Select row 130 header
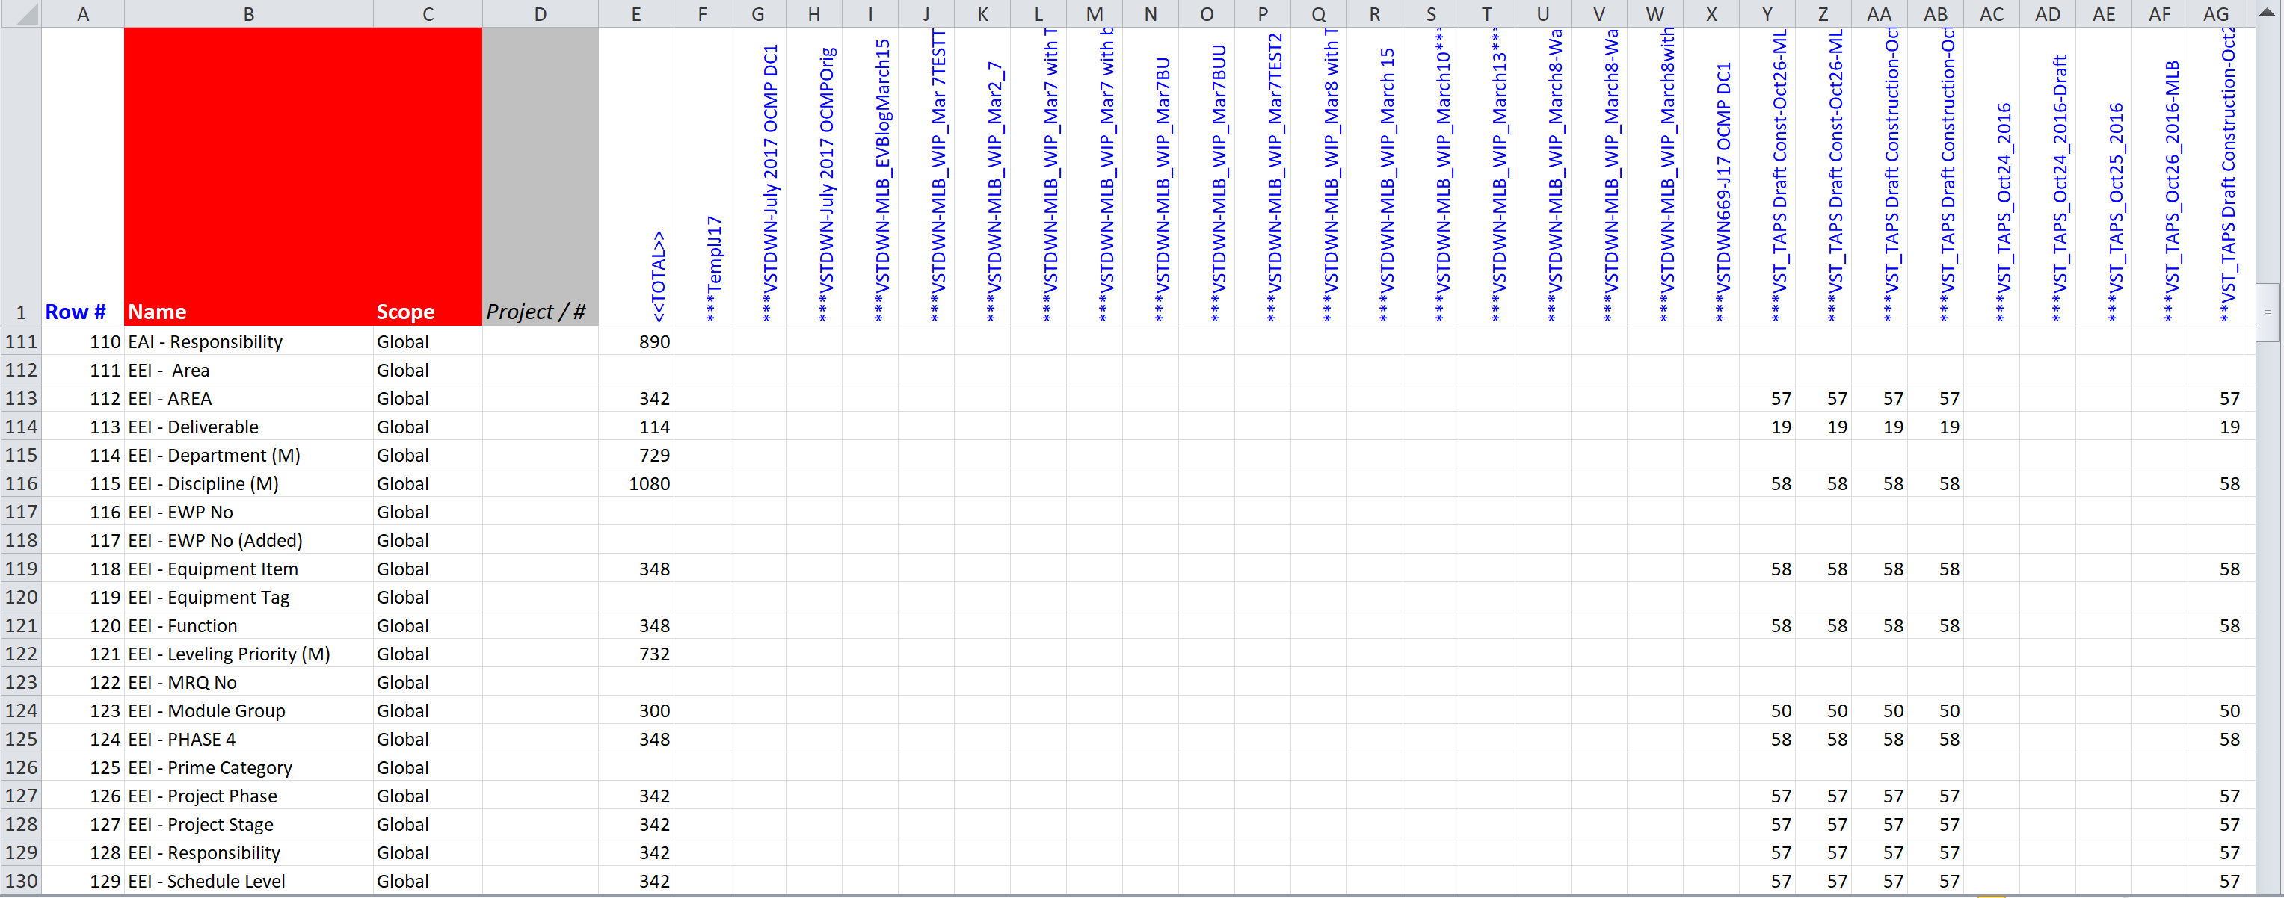The width and height of the screenshot is (2284, 898). [x=20, y=881]
